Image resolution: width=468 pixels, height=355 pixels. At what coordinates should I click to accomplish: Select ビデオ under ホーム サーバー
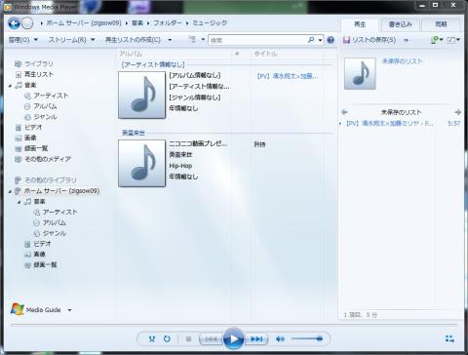click(42, 244)
